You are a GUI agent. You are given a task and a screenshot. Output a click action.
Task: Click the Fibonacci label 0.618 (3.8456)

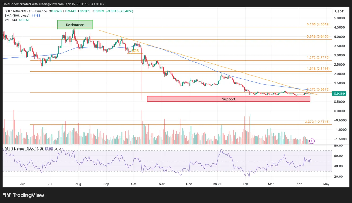click(x=318, y=37)
